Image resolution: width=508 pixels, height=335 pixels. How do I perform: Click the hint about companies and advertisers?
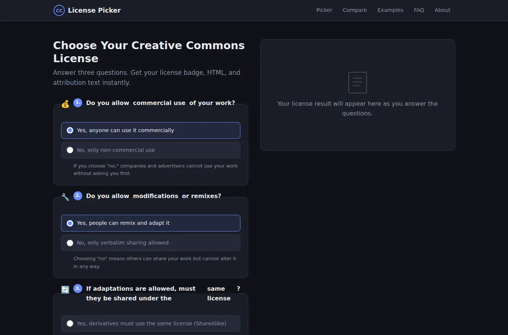pos(156,169)
